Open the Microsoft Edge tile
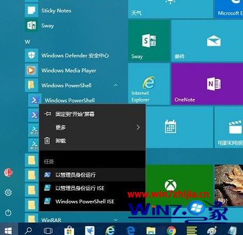Image resolution: width=243 pixels, height=235 pixels. pyautogui.click(x=229, y=9)
